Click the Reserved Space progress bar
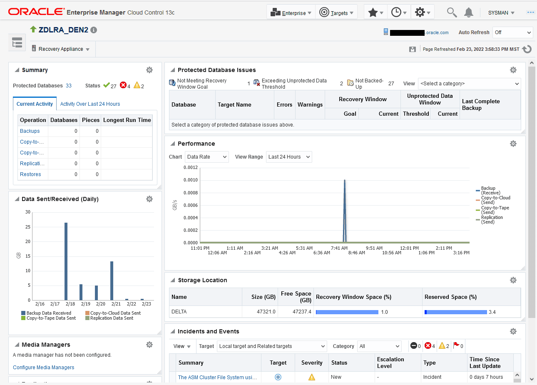This screenshot has width=537, height=385. pyautogui.click(x=456, y=312)
